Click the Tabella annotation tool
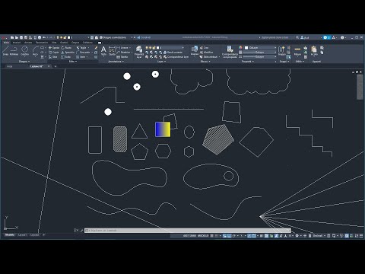This screenshot has height=274, width=365. (x=122, y=57)
